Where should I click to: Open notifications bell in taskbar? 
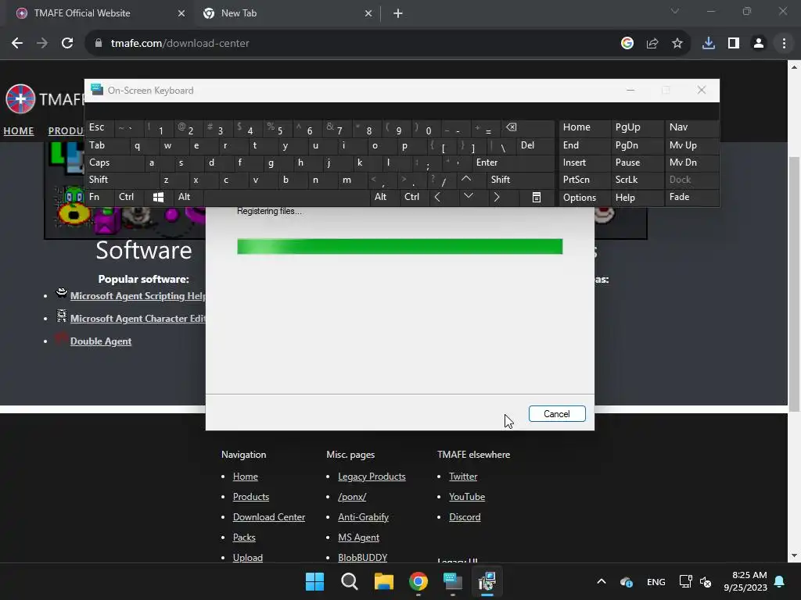tap(779, 581)
